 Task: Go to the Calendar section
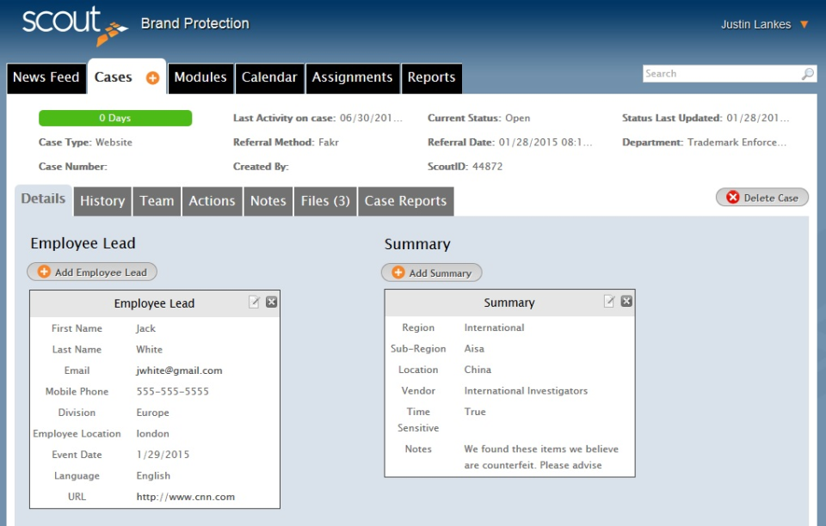tap(269, 77)
